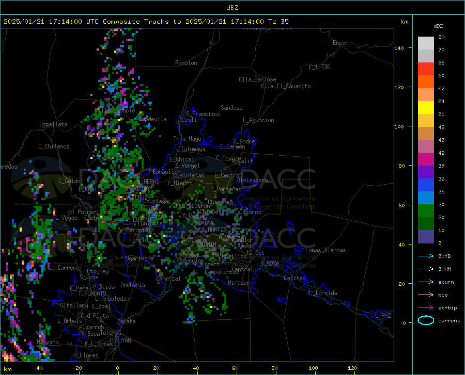Click the 'Tz 35' threshold text
Image resolution: width=465 pixels, height=375 pixels.
278,22
